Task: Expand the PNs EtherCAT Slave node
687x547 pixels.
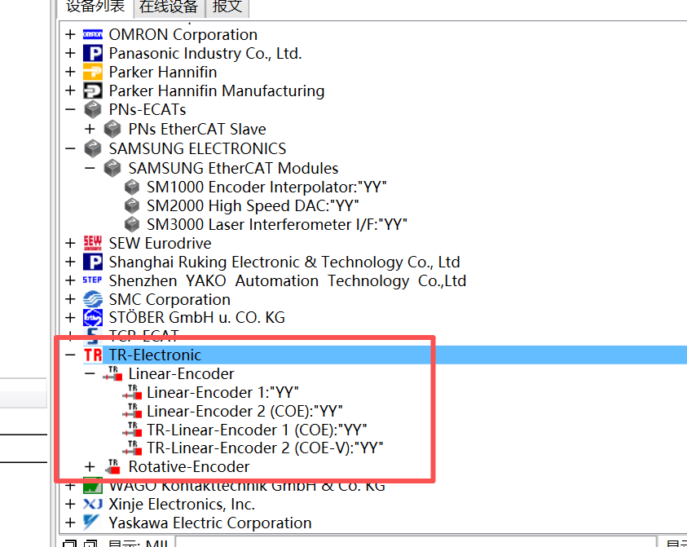Action: point(90,129)
